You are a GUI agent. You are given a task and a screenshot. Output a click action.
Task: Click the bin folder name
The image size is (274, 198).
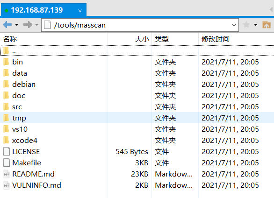pyautogui.click(x=17, y=62)
